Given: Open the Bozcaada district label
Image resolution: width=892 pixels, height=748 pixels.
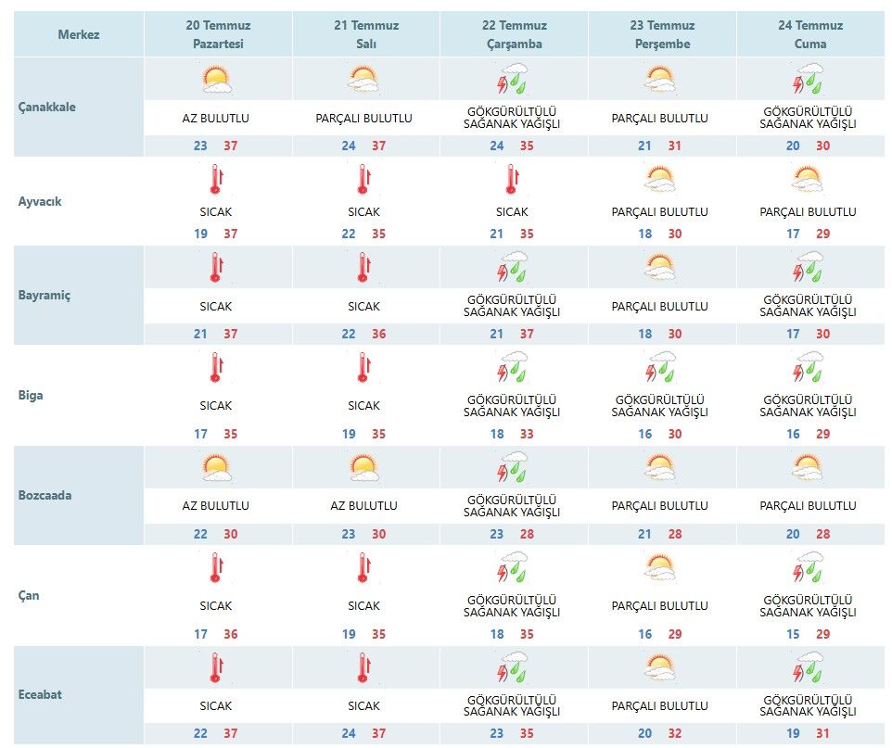Looking at the screenshot, I should pyautogui.click(x=45, y=496).
